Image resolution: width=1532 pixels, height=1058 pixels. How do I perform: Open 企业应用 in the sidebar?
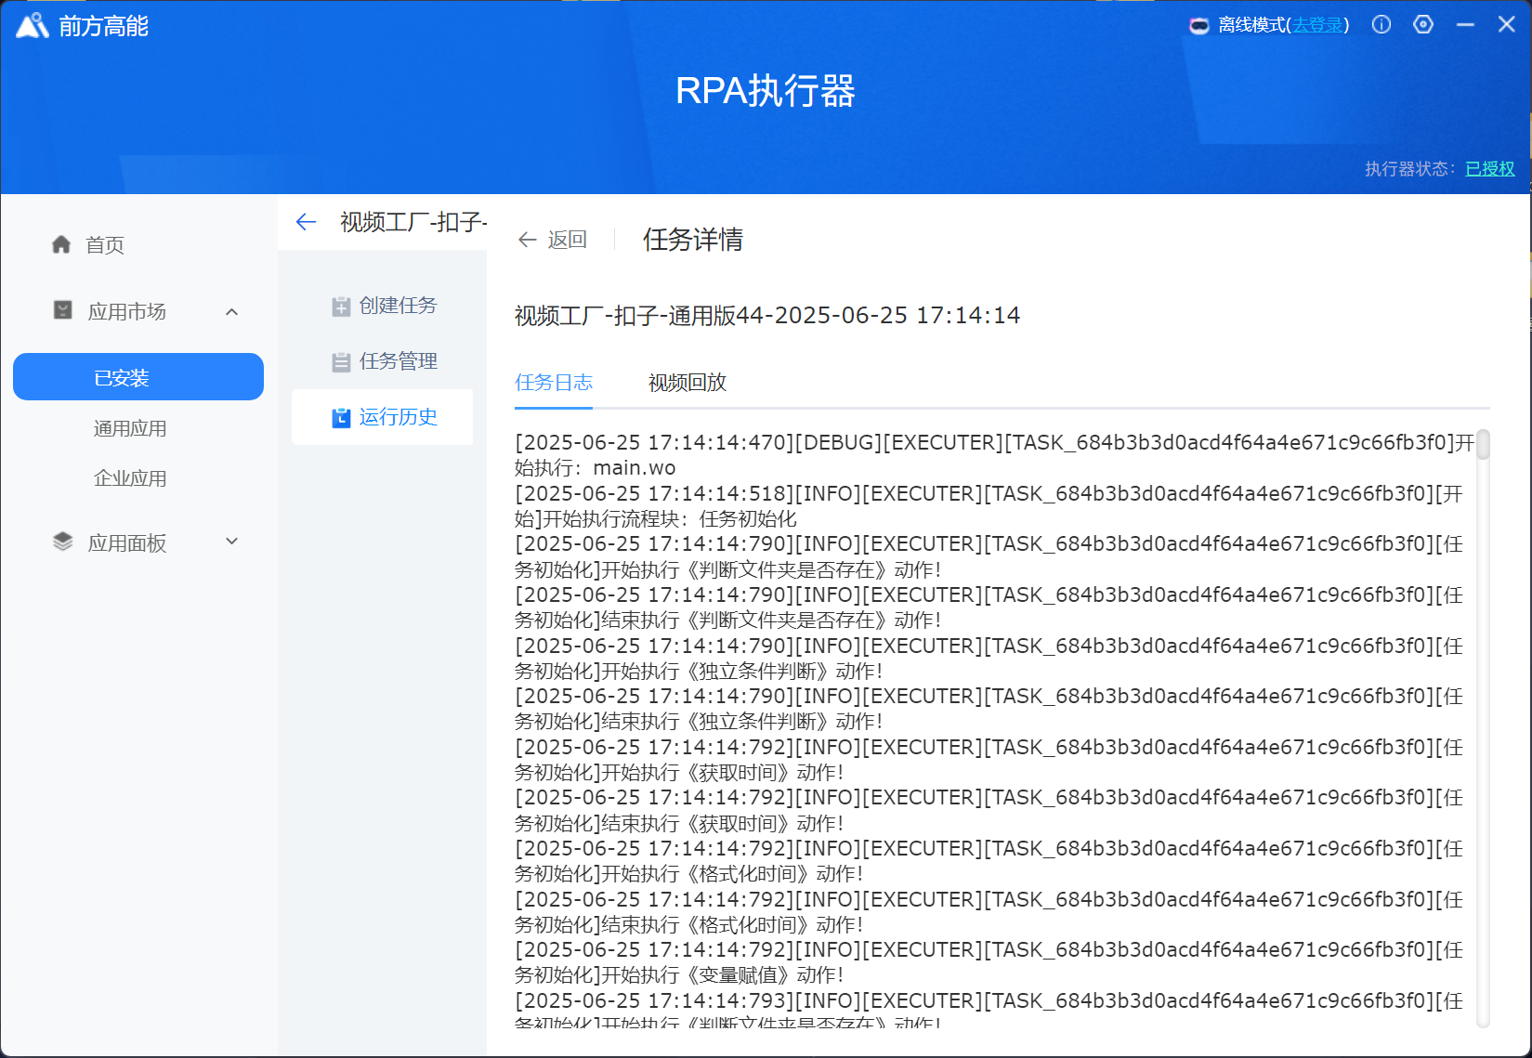130,478
